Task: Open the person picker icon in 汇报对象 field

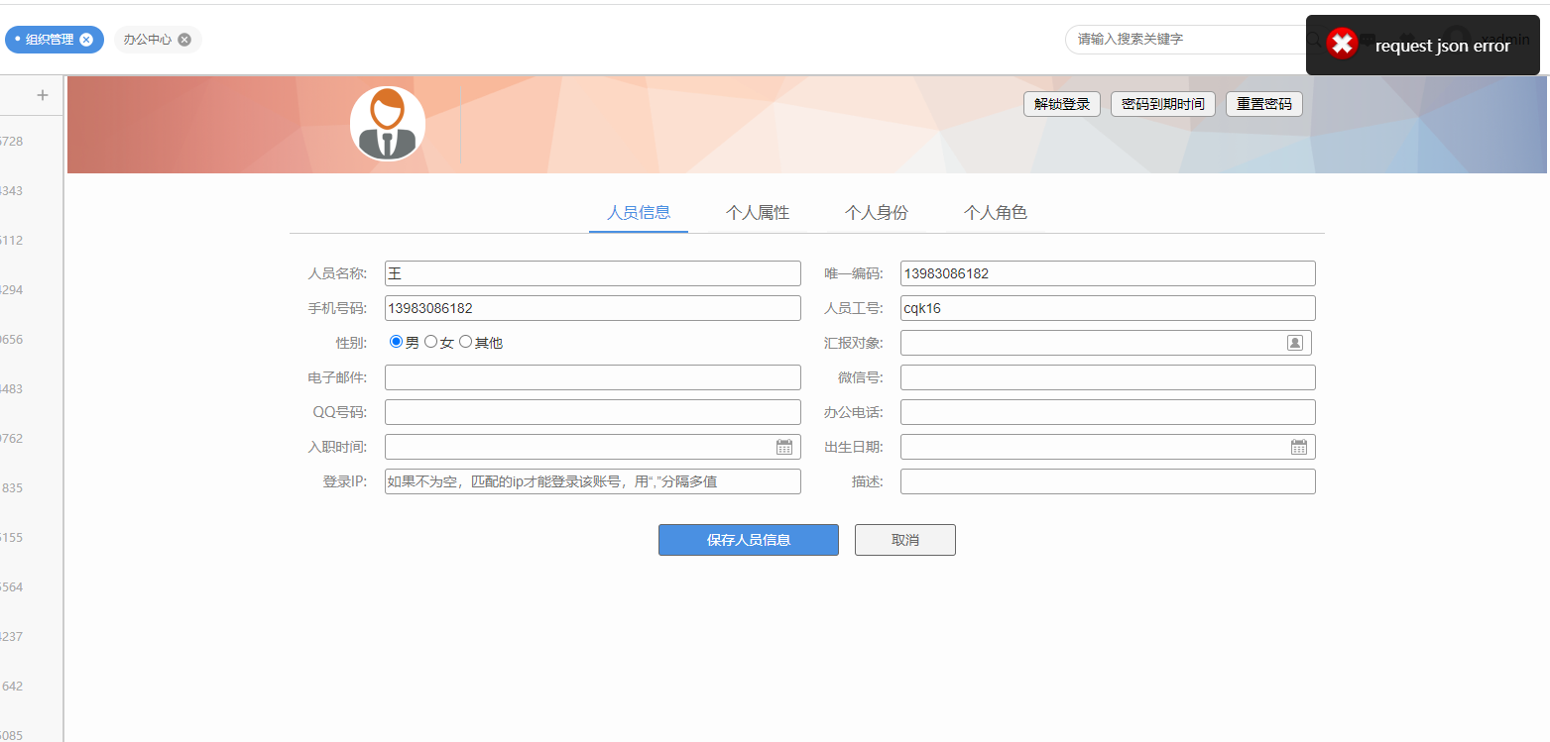Action: [x=1294, y=343]
